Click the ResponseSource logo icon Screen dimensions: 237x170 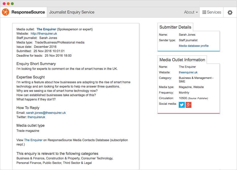pos(5,12)
